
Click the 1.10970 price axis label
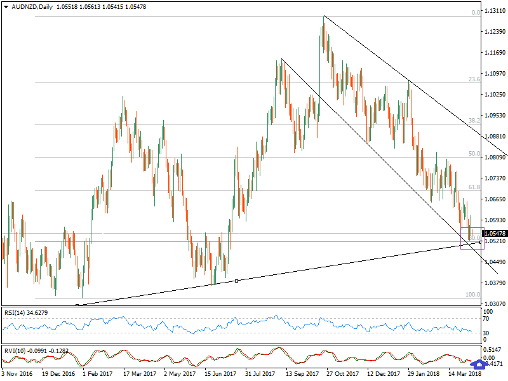point(495,74)
